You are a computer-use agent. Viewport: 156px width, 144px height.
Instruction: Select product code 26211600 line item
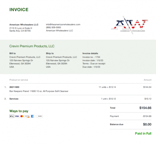14,87
